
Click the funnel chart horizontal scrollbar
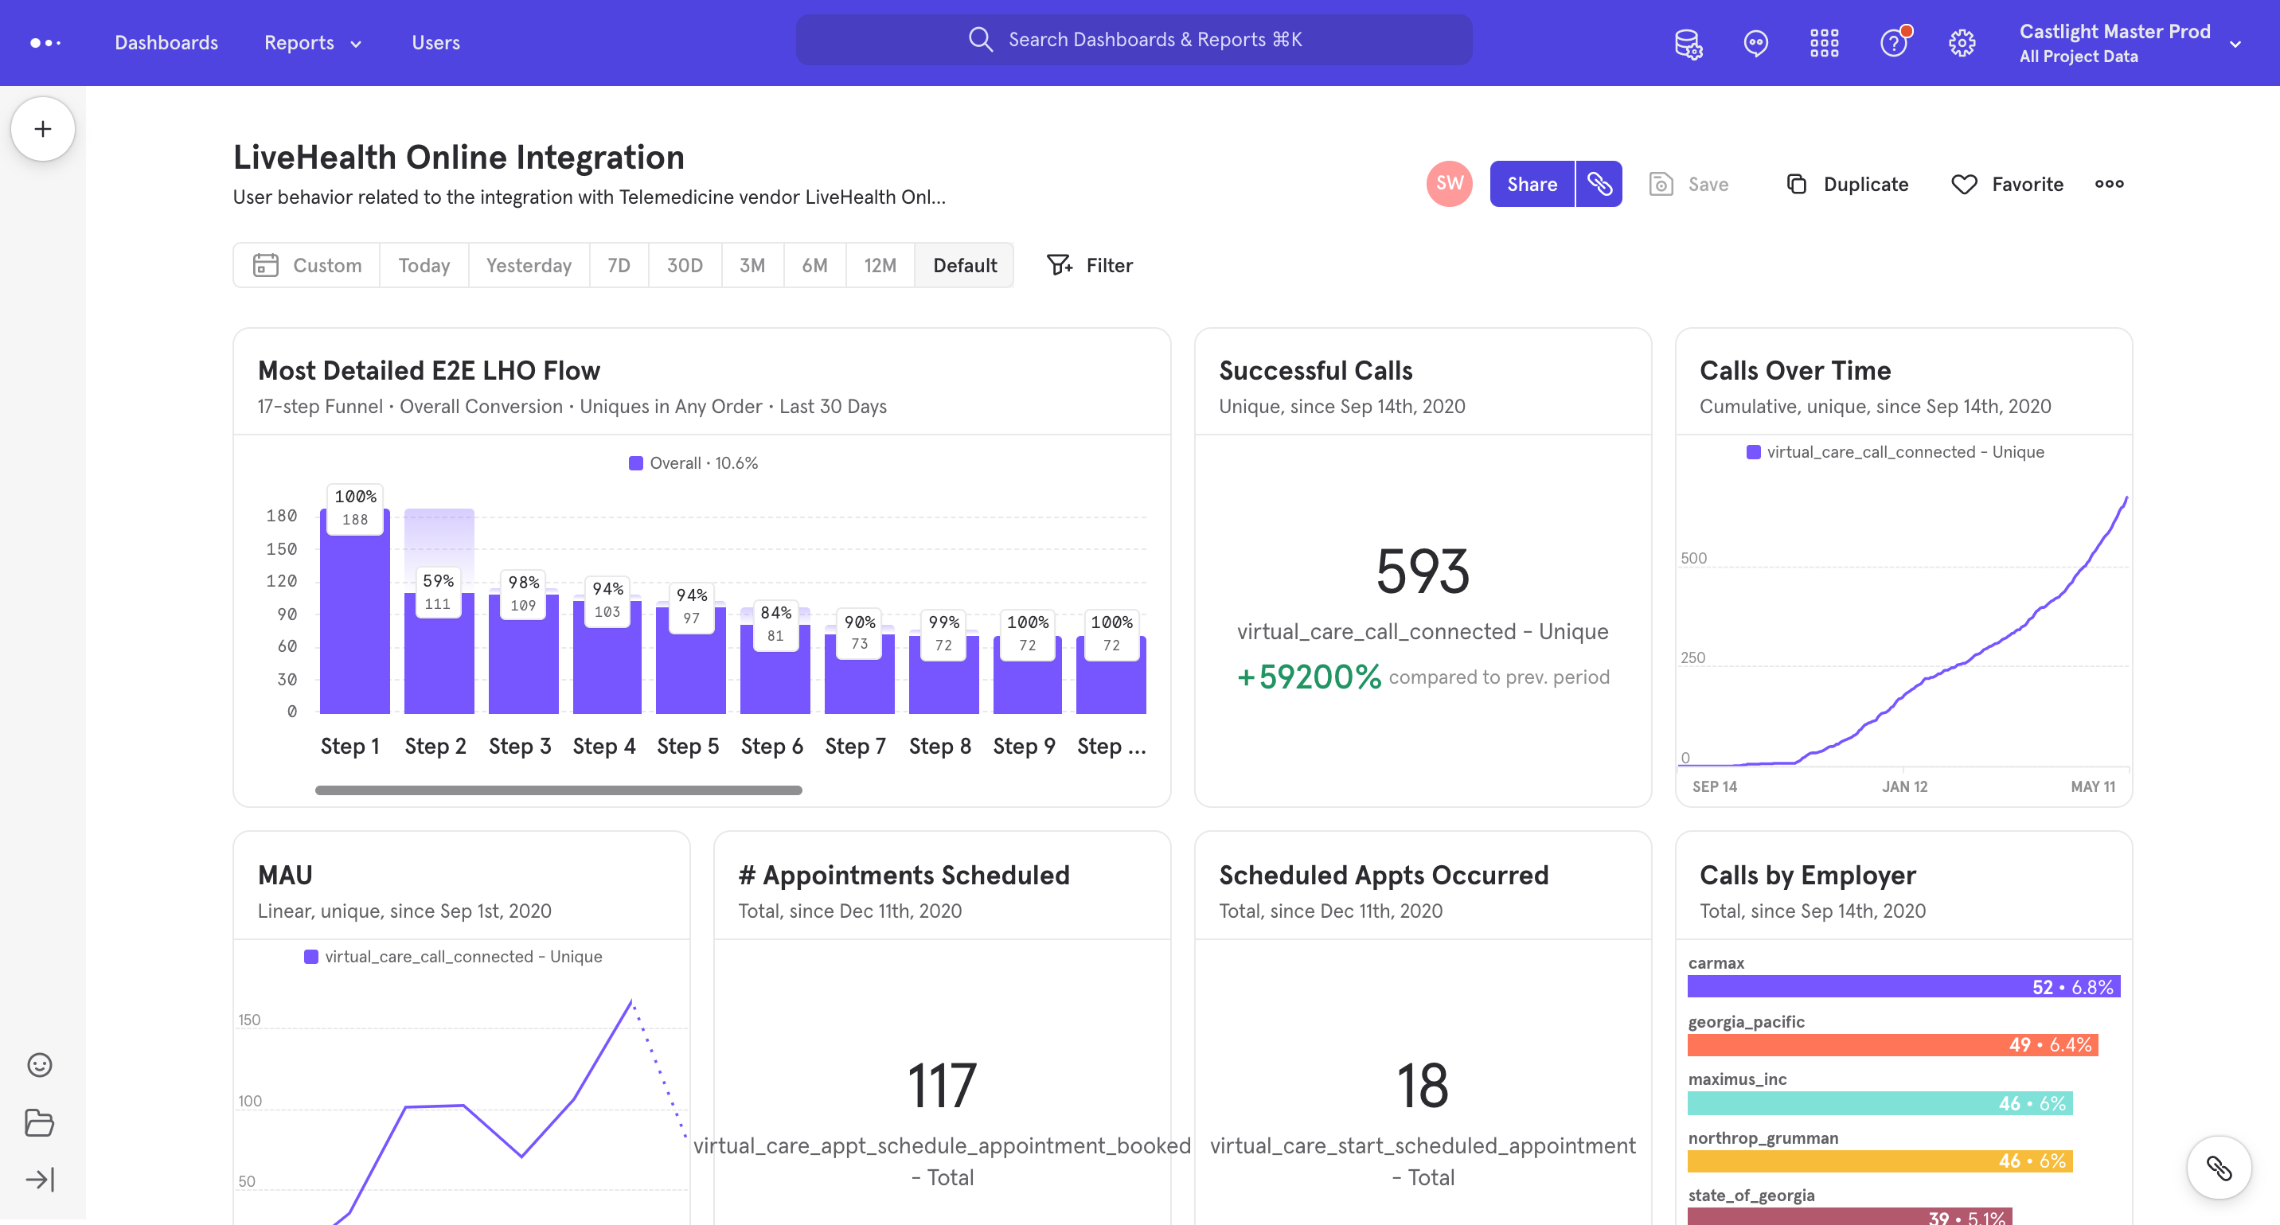(x=559, y=790)
